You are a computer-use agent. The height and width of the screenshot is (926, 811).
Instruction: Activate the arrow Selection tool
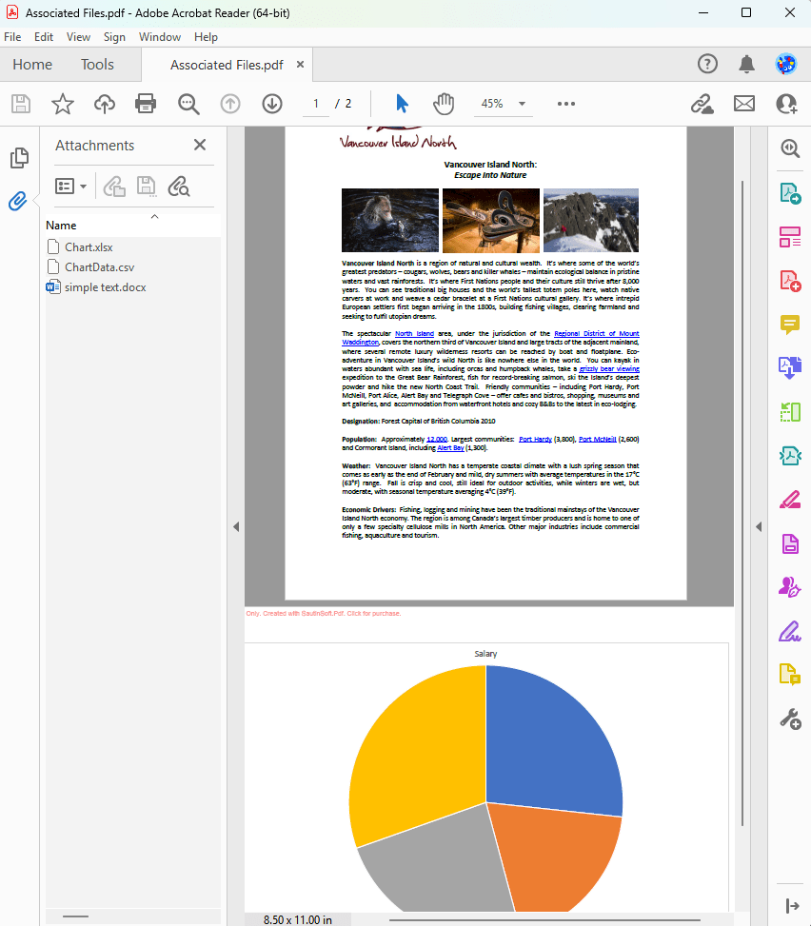pyautogui.click(x=402, y=104)
